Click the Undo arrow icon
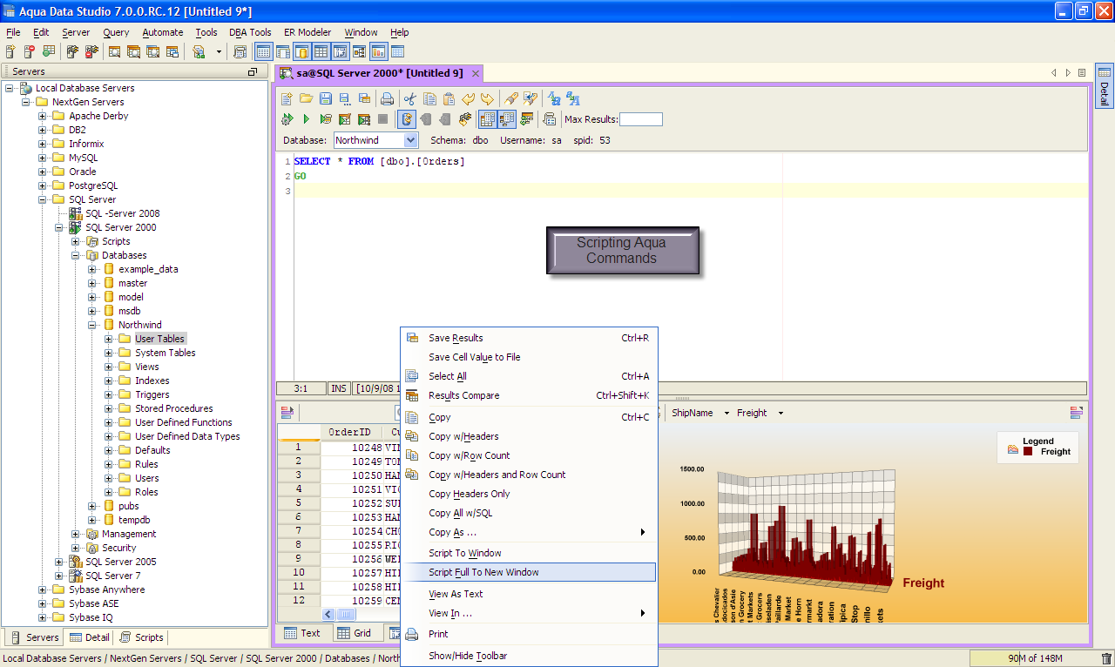The image size is (1115, 667). pyautogui.click(x=469, y=98)
